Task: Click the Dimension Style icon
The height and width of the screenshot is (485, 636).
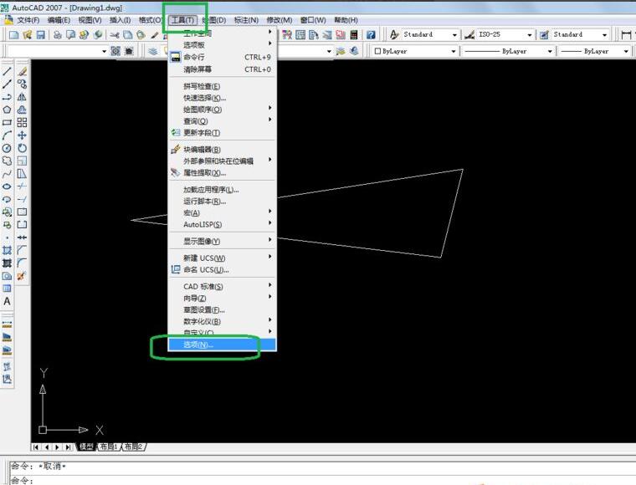Action: click(x=469, y=35)
